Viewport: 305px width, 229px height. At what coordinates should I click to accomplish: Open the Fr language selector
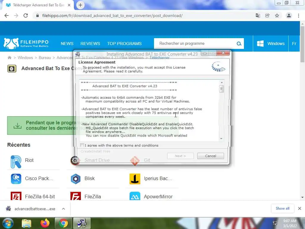pyautogui.click(x=294, y=44)
